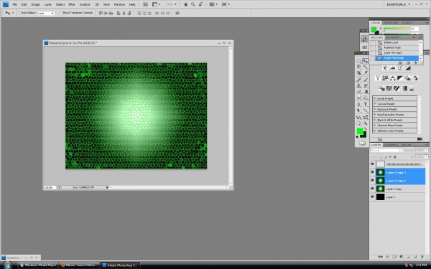Toggle lock all in Layers panel

pyautogui.click(x=394, y=156)
